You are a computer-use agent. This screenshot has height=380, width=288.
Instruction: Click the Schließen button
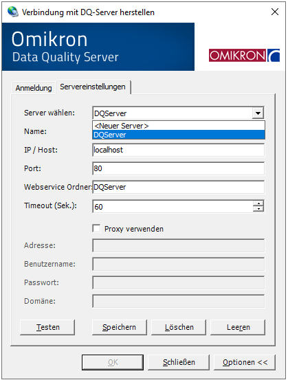pyautogui.click(x=179, y=362)
